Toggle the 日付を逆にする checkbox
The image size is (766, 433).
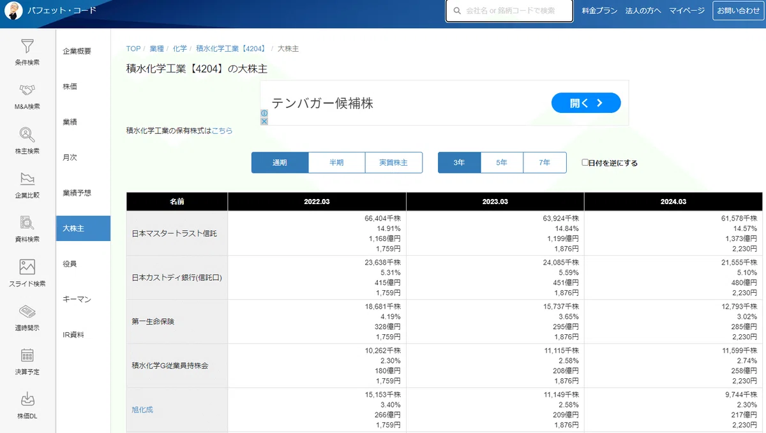click(x=585, y=163)
